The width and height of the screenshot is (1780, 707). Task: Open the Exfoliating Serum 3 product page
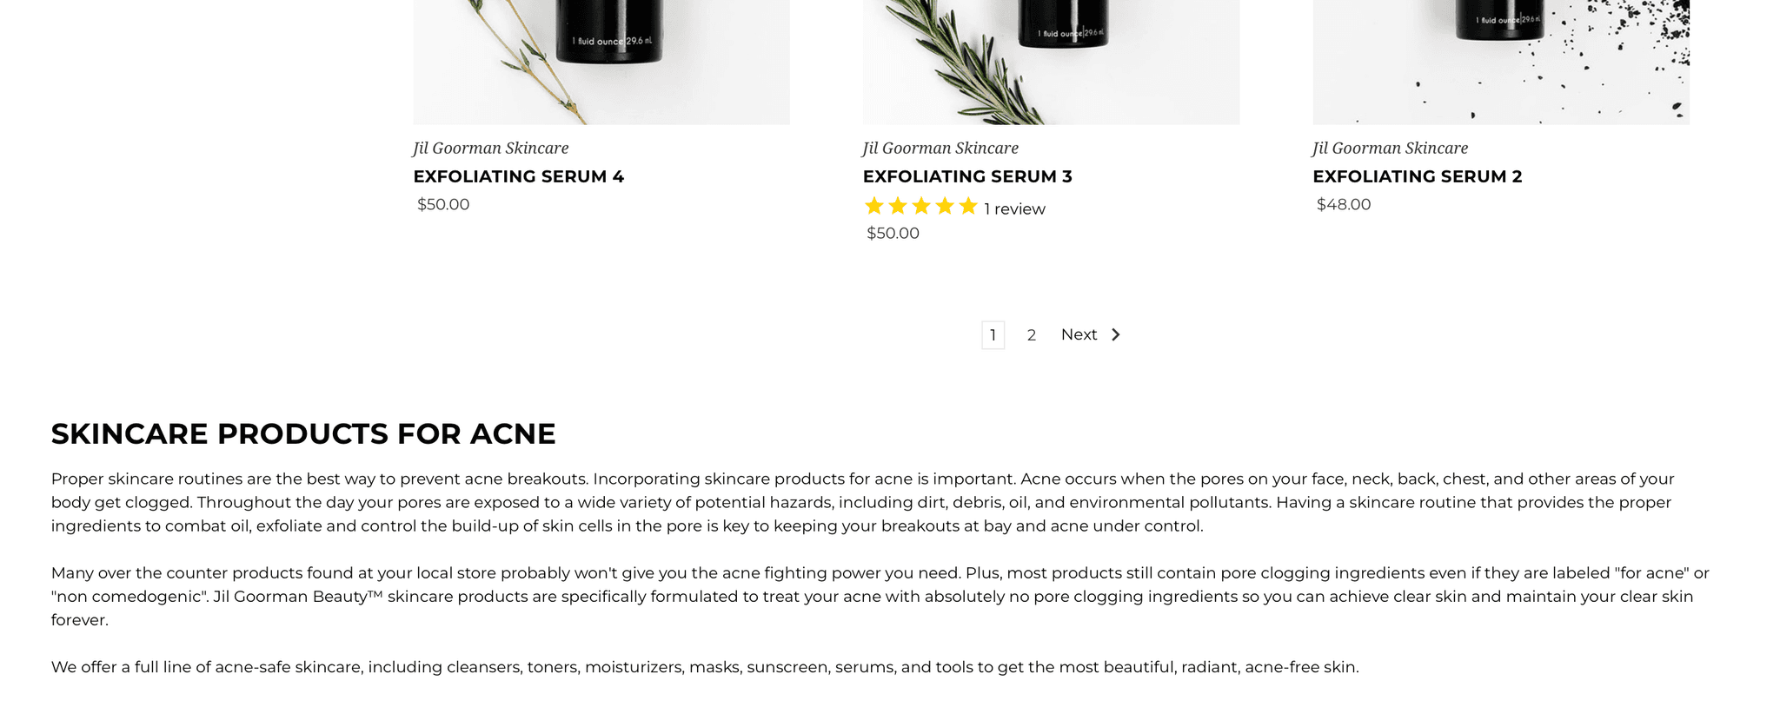click(x=967, y=176)
